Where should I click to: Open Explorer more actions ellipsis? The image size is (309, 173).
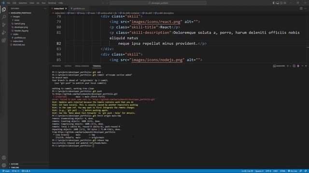(45, 9)
